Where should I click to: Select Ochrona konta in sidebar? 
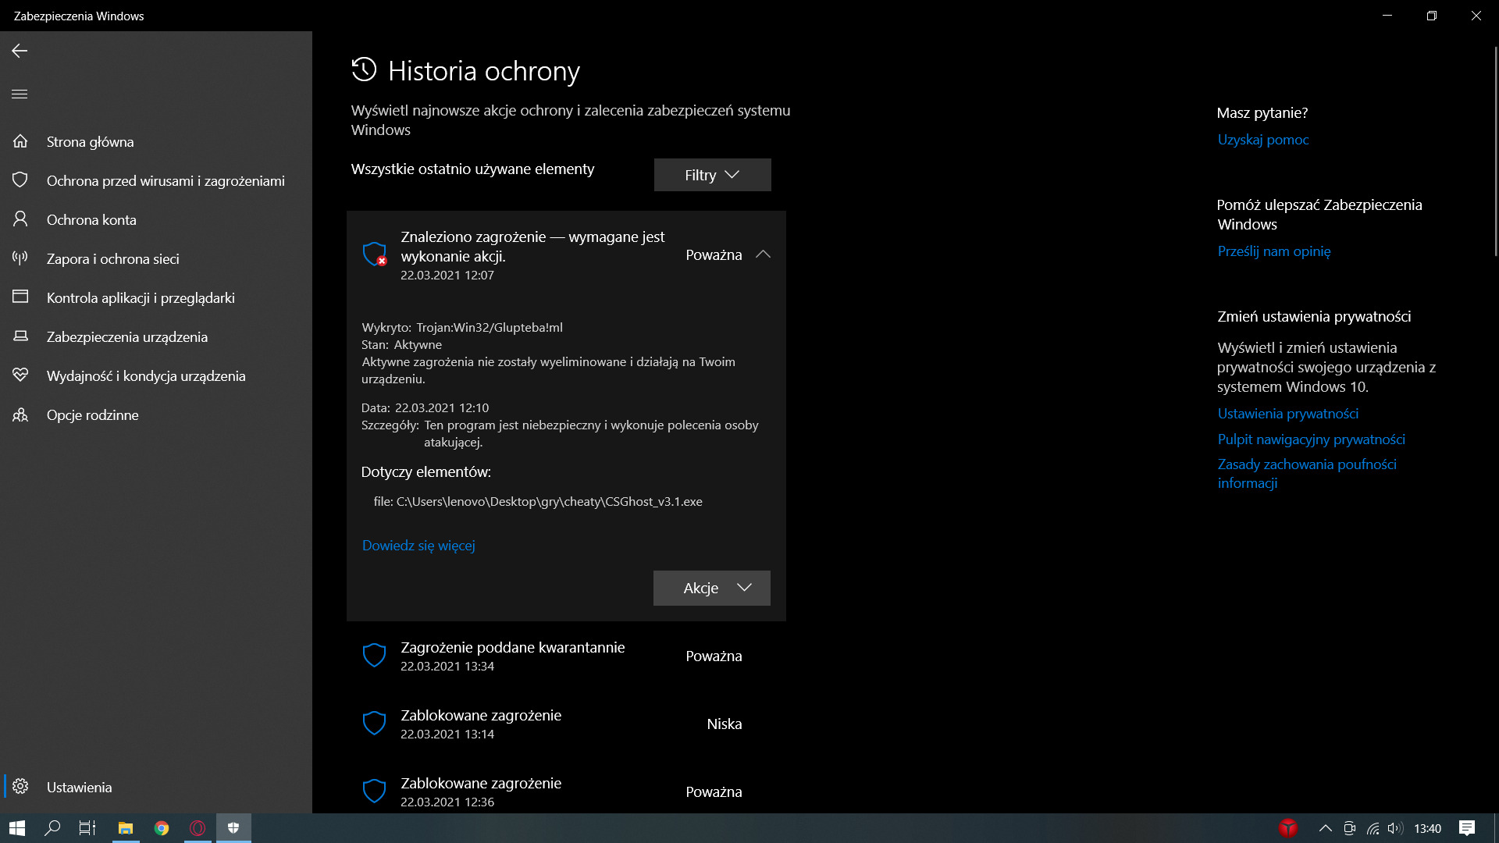[156, 219]
